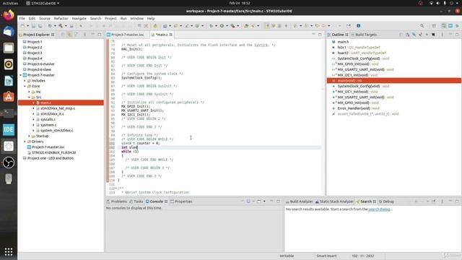462x260 pixels.
Task: Expand the Startup folder
Action: coord(29,136)
